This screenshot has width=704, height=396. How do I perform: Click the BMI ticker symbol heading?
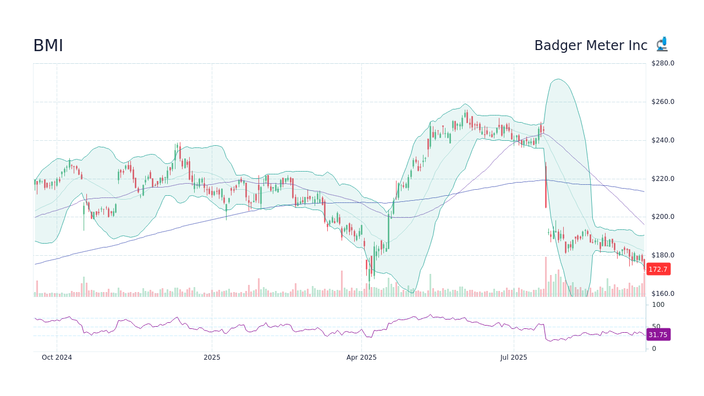[x=48, y=46]
